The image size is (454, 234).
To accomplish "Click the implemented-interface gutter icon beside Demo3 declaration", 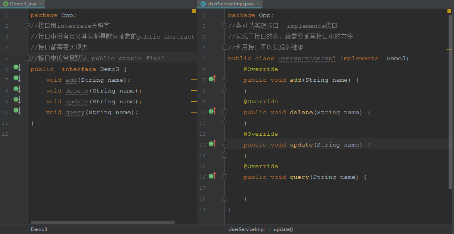I will click(x=17, y=68).
